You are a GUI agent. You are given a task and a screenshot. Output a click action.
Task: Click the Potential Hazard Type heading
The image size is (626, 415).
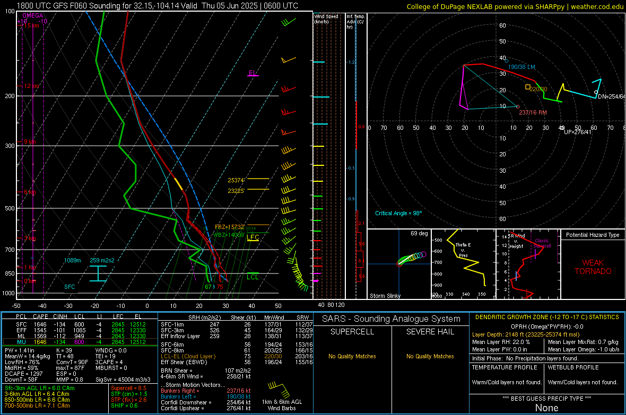point(593,235)
